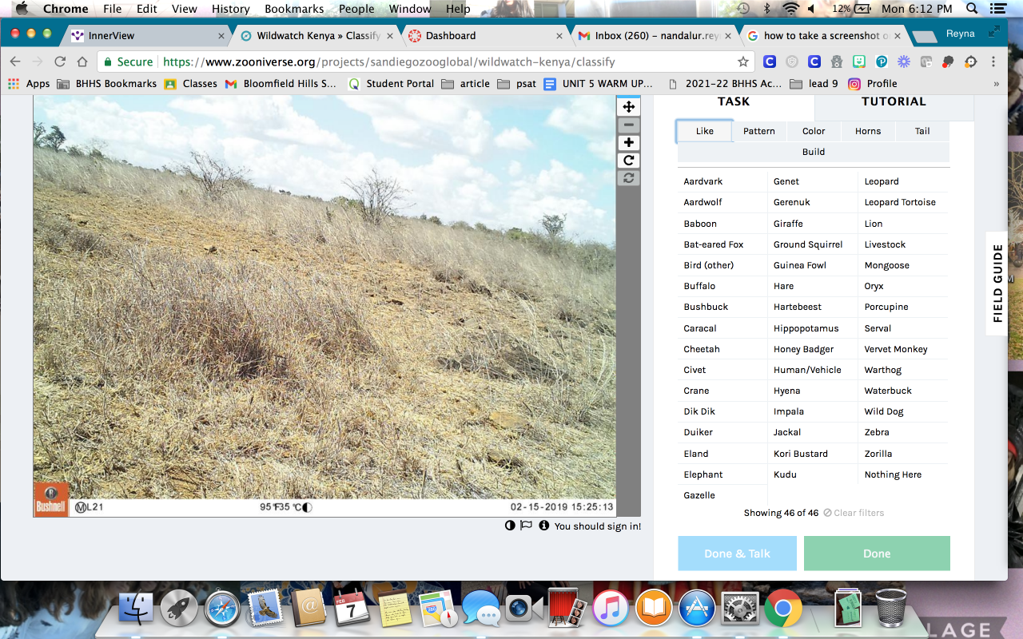Open the article bookmarks folder

tap(465, 83)
